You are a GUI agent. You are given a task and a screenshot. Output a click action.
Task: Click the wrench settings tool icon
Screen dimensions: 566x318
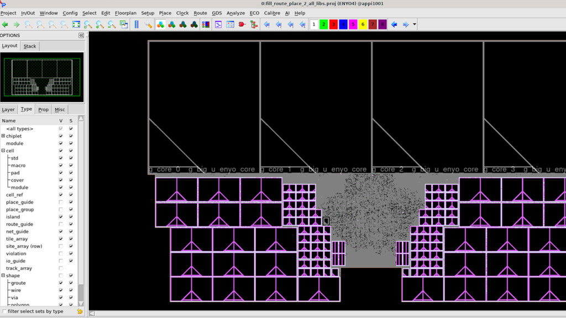click(148, 24)
